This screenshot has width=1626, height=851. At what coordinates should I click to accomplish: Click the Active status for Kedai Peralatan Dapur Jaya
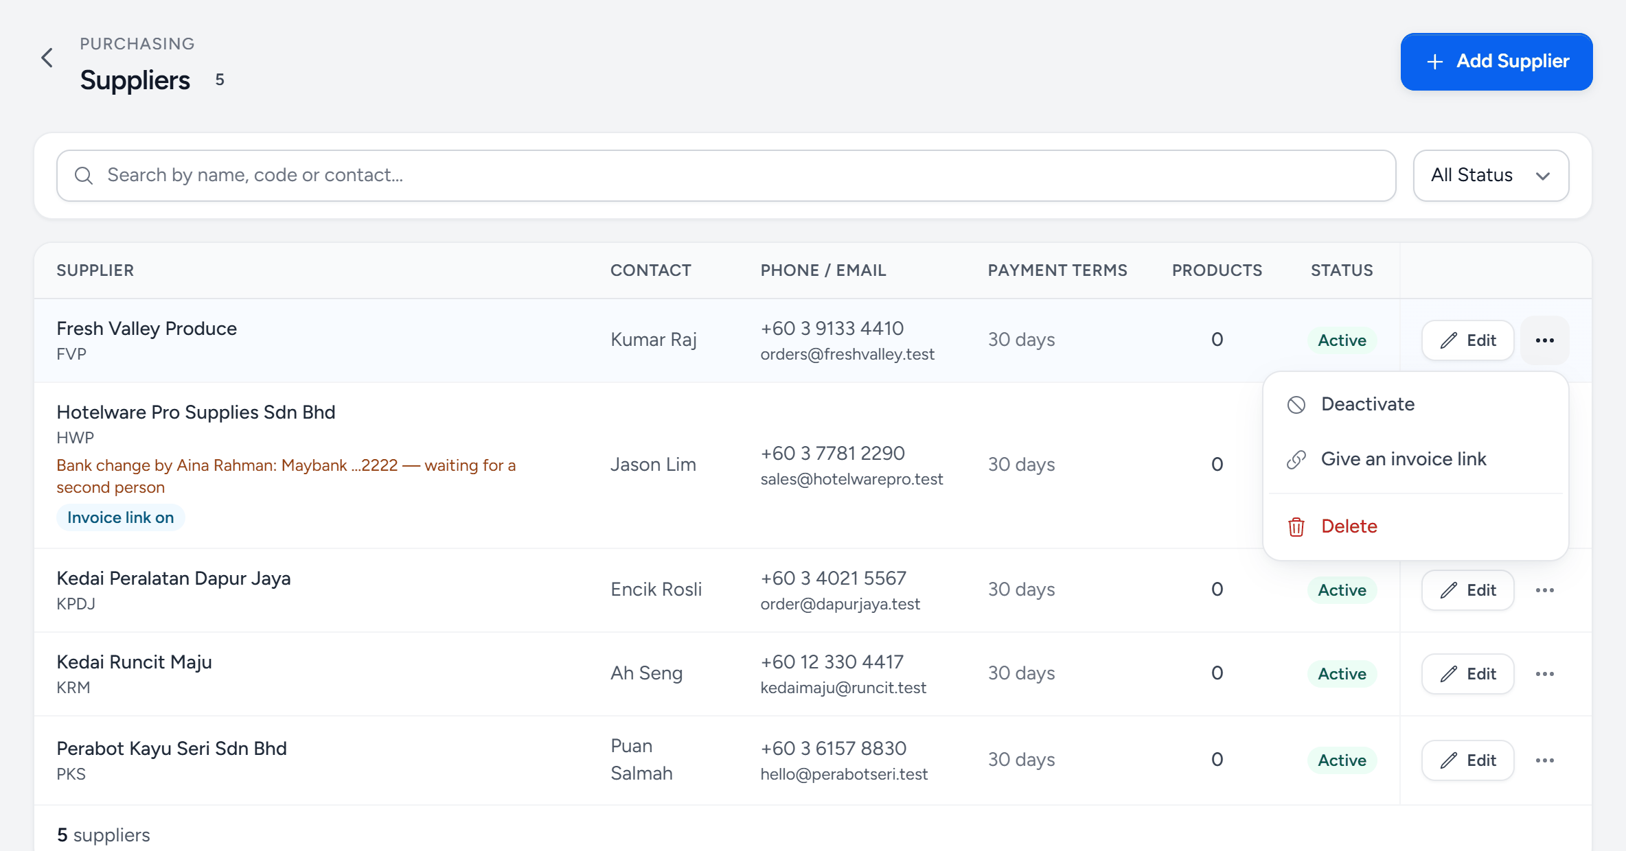coord(1342,590)
